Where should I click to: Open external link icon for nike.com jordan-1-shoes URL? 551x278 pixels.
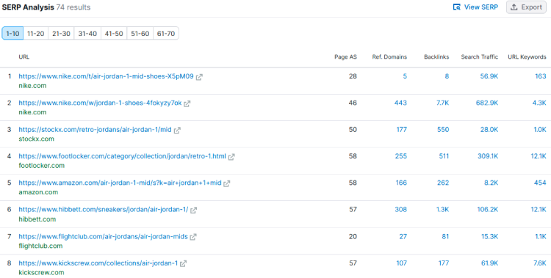(187, 103)
